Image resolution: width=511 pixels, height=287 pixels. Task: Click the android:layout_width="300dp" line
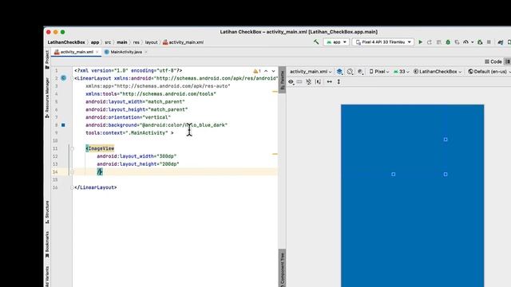click(137, 156)
